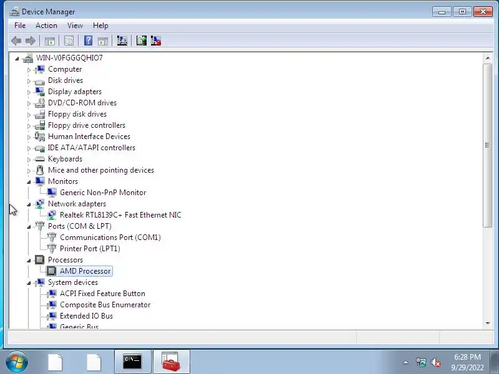
Task: Select the Display adapters category icon
Action: (40, 92)
